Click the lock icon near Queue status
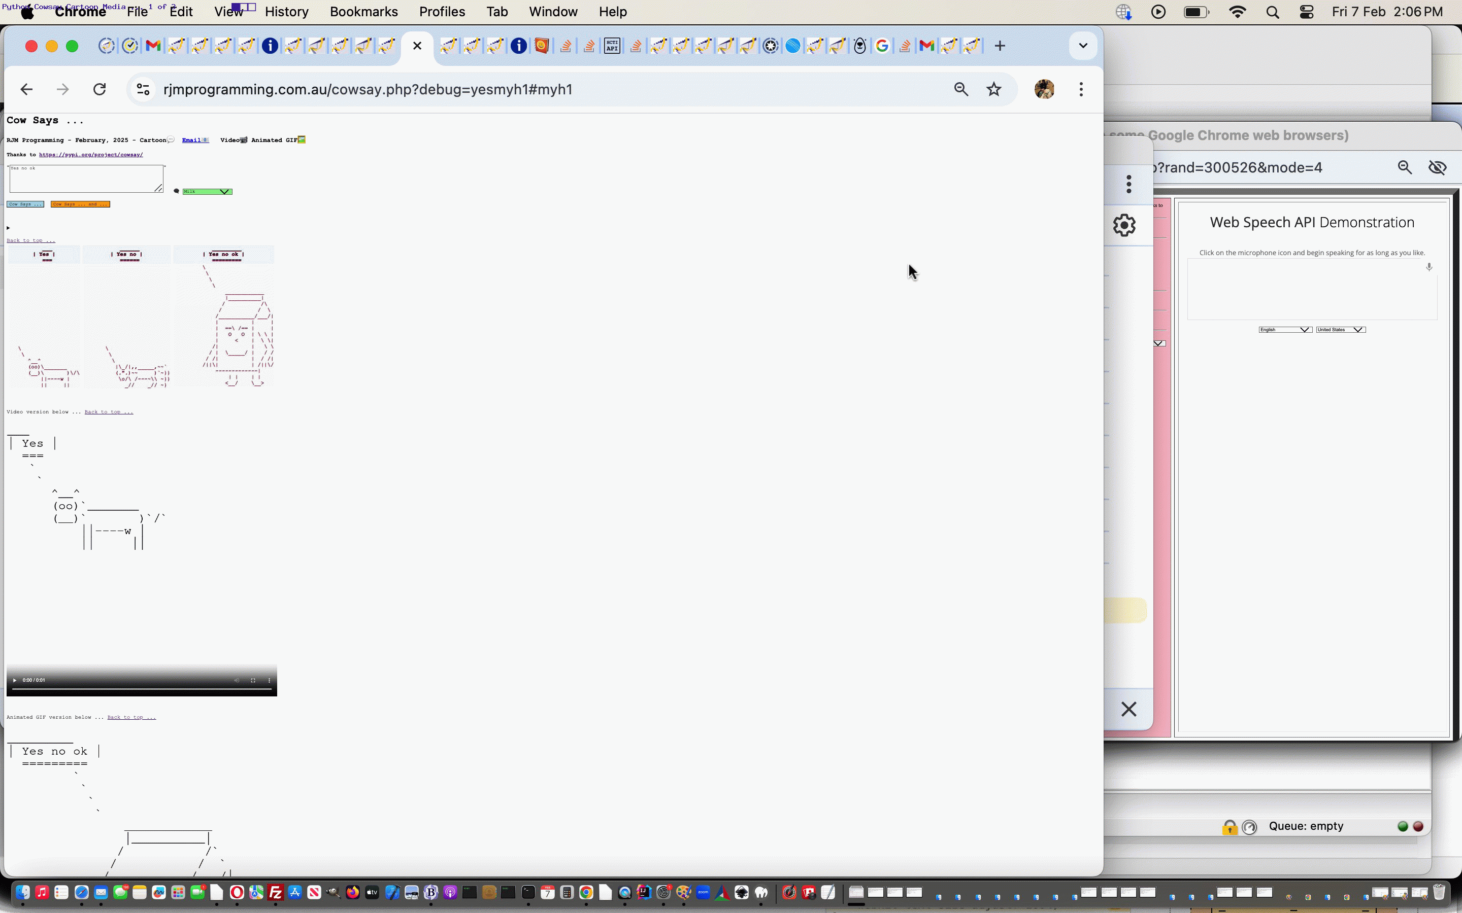This screenshot has height=913, width=1462. point(1230,827)
